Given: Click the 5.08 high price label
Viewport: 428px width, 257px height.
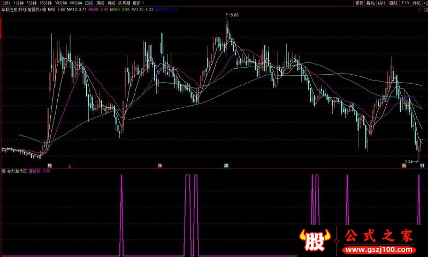Looking at the screenshot, I should pos(234,15).
